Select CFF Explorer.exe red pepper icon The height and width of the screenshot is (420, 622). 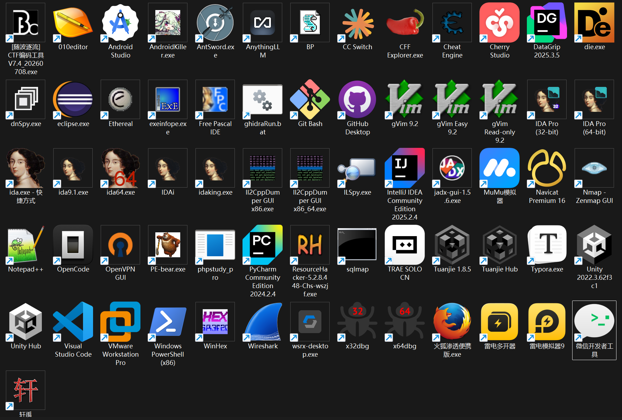click(x=405, y=23)
